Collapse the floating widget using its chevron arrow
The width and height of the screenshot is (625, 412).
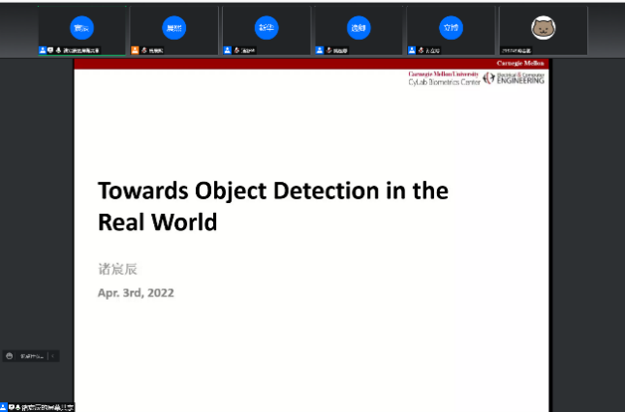53,356
